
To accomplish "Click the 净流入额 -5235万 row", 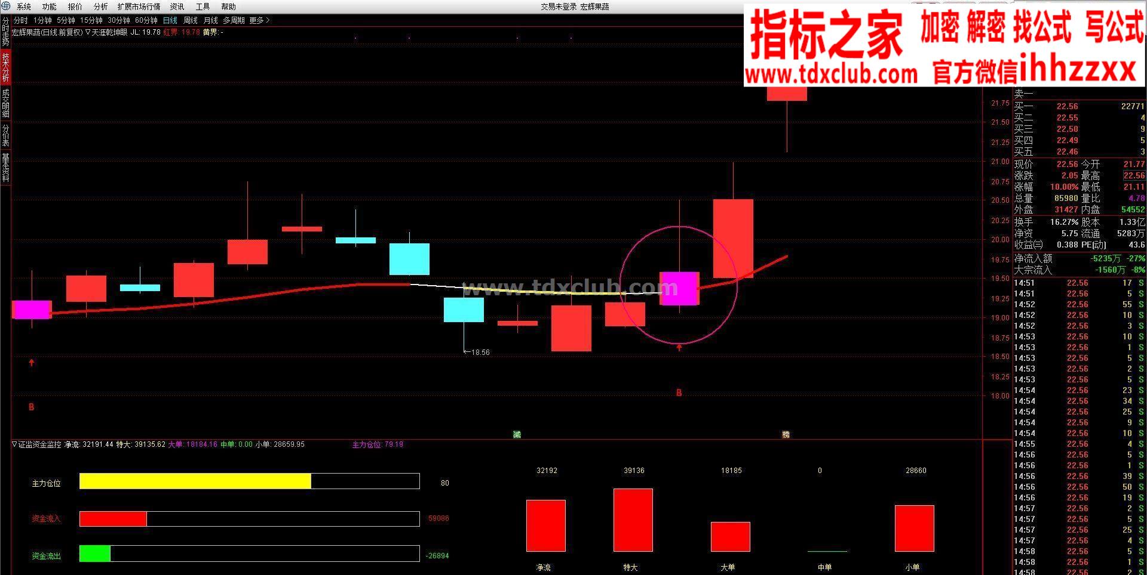I will click(x=1079, y=259).
